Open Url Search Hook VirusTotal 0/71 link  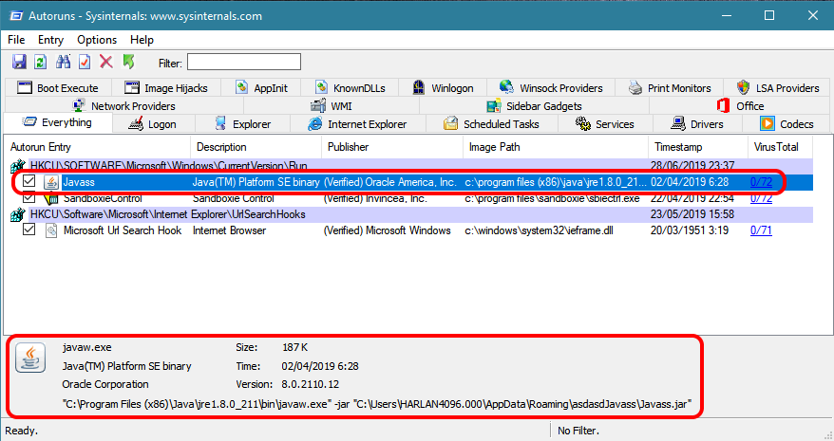click(x=761, y=230)
